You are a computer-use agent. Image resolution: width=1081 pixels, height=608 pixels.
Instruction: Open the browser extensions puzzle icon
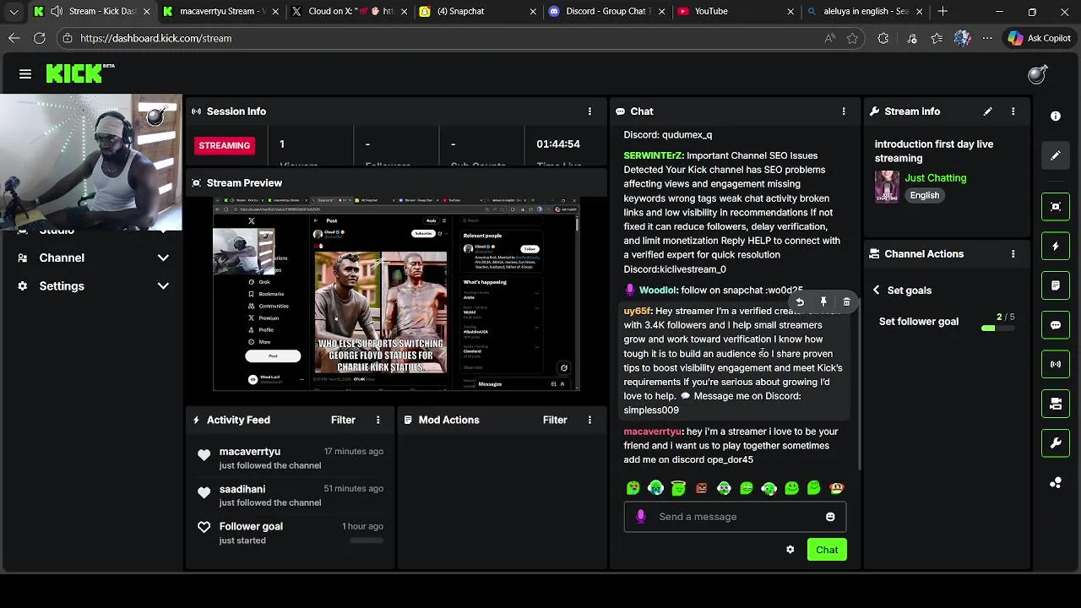[x=883, y=38]
